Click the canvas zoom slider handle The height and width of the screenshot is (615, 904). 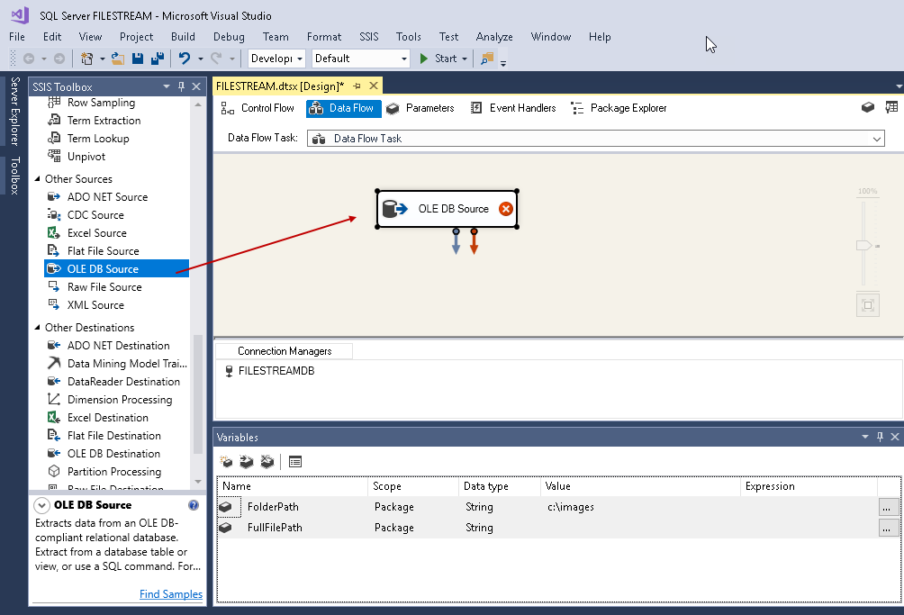[x=864, y=245]
